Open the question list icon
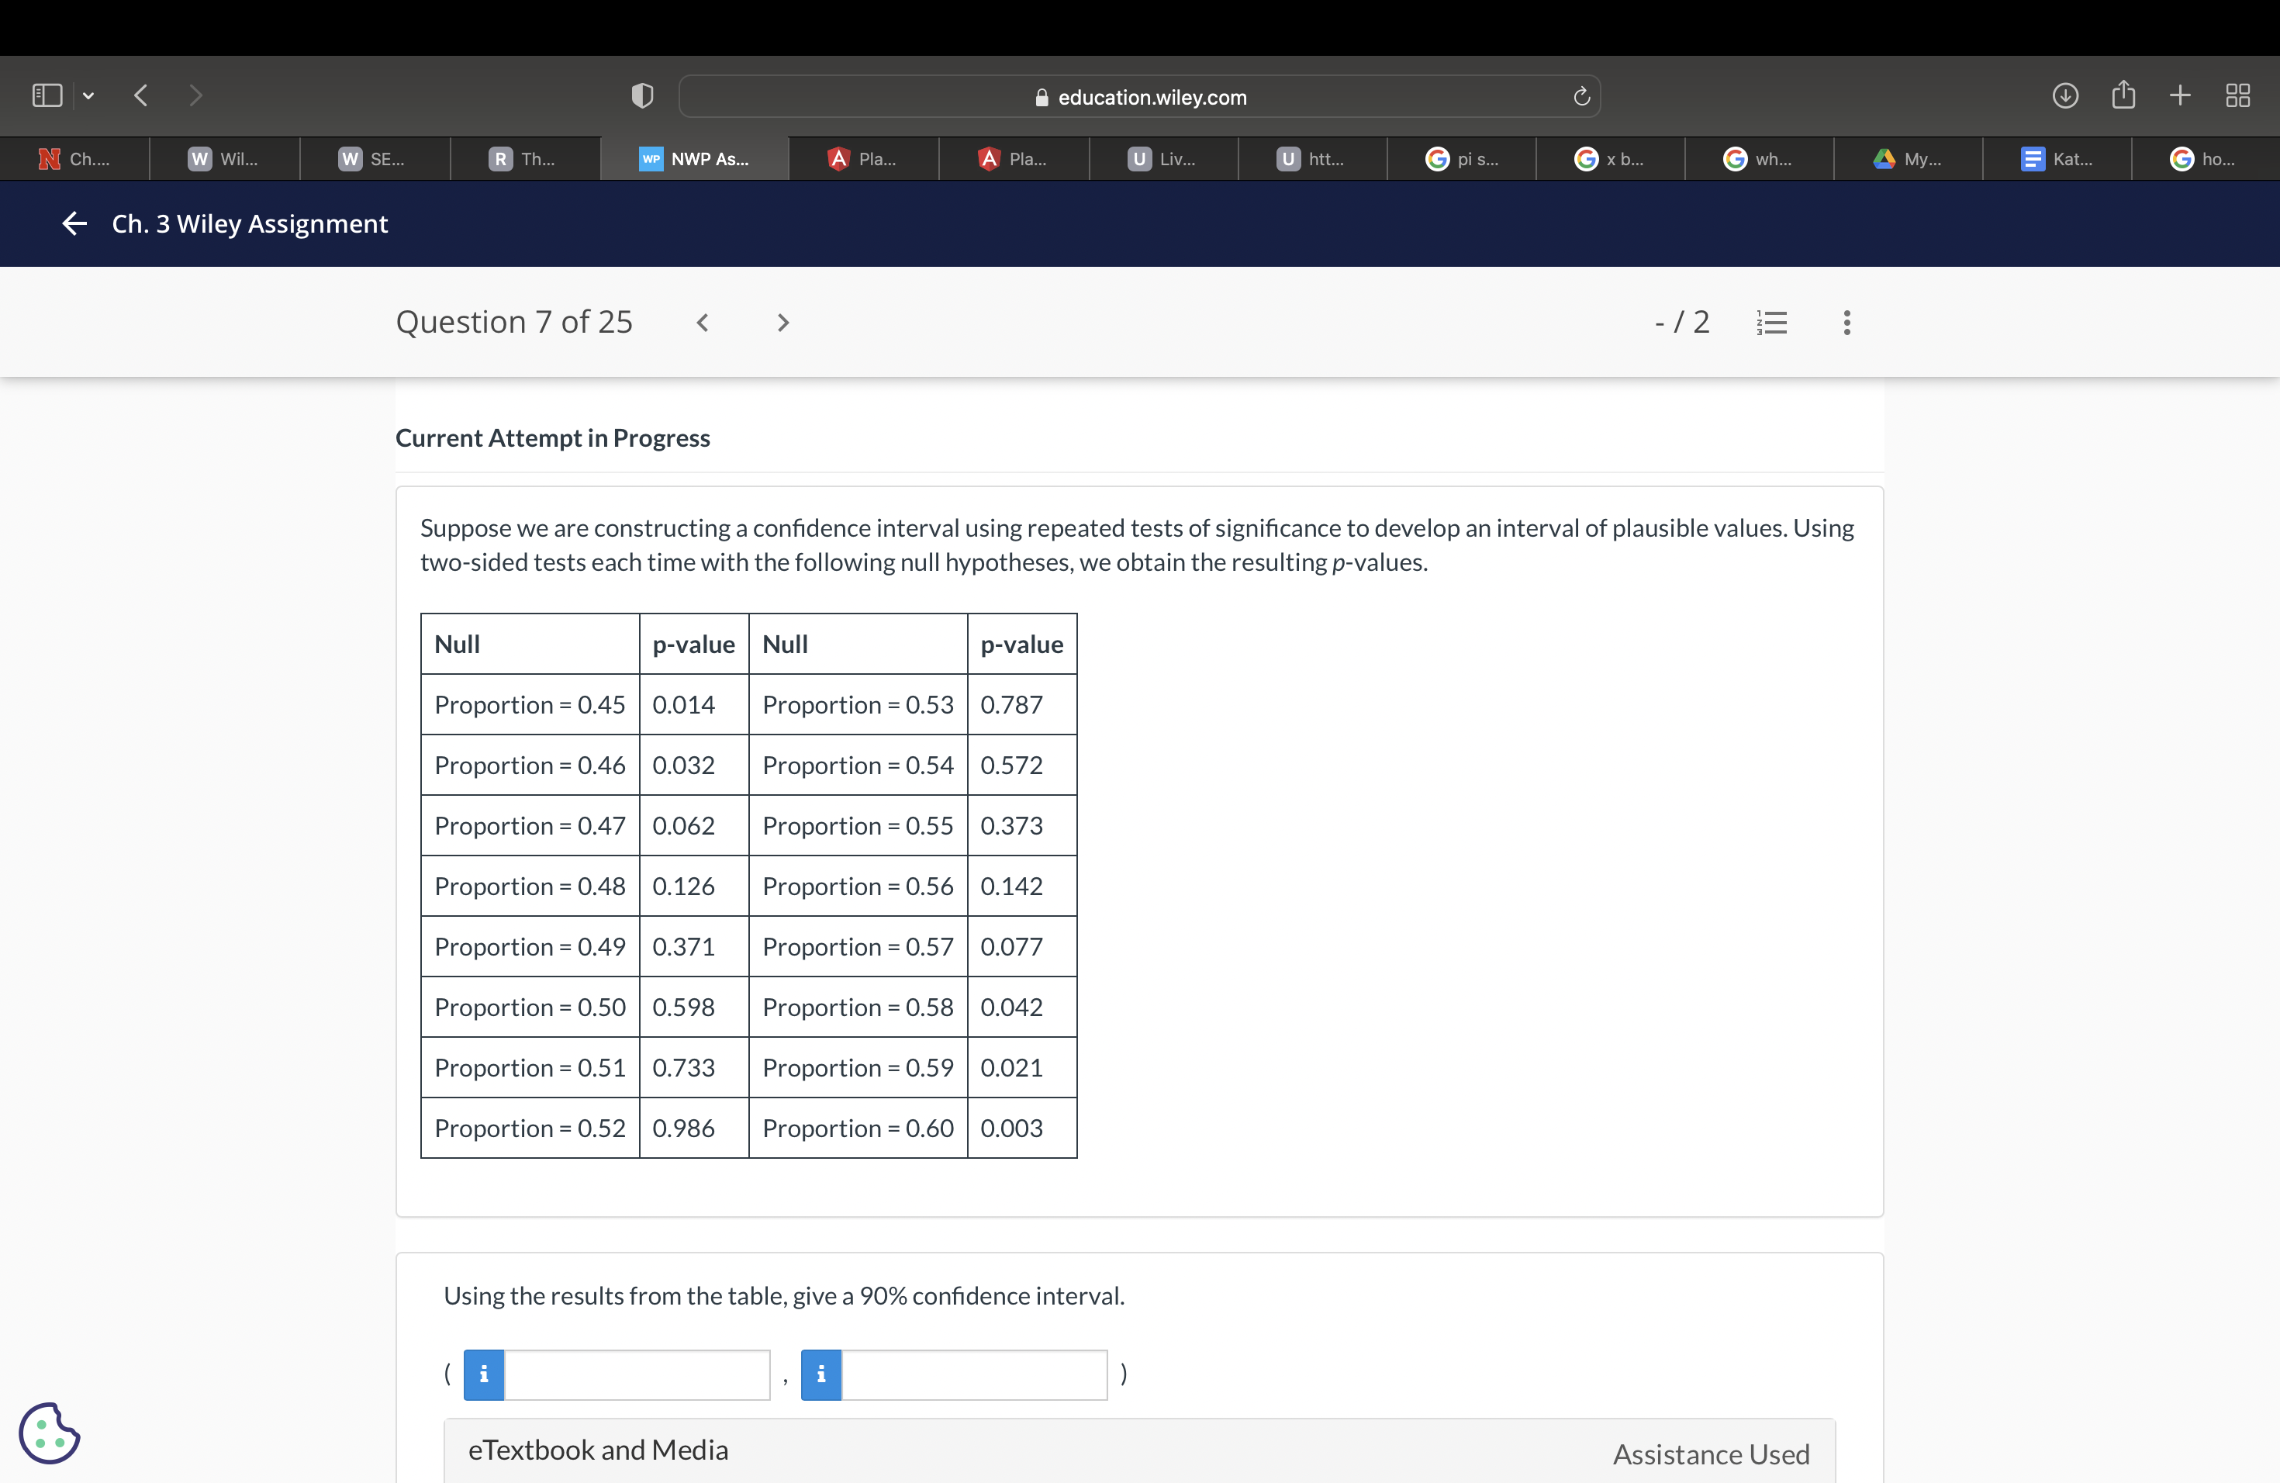The image size is (2280, 1483). click(1771, 323)
